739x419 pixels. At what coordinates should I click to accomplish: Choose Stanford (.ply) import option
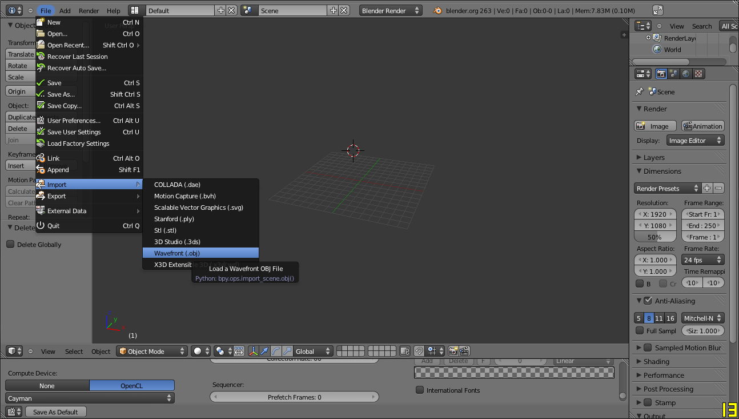(200, 219)
